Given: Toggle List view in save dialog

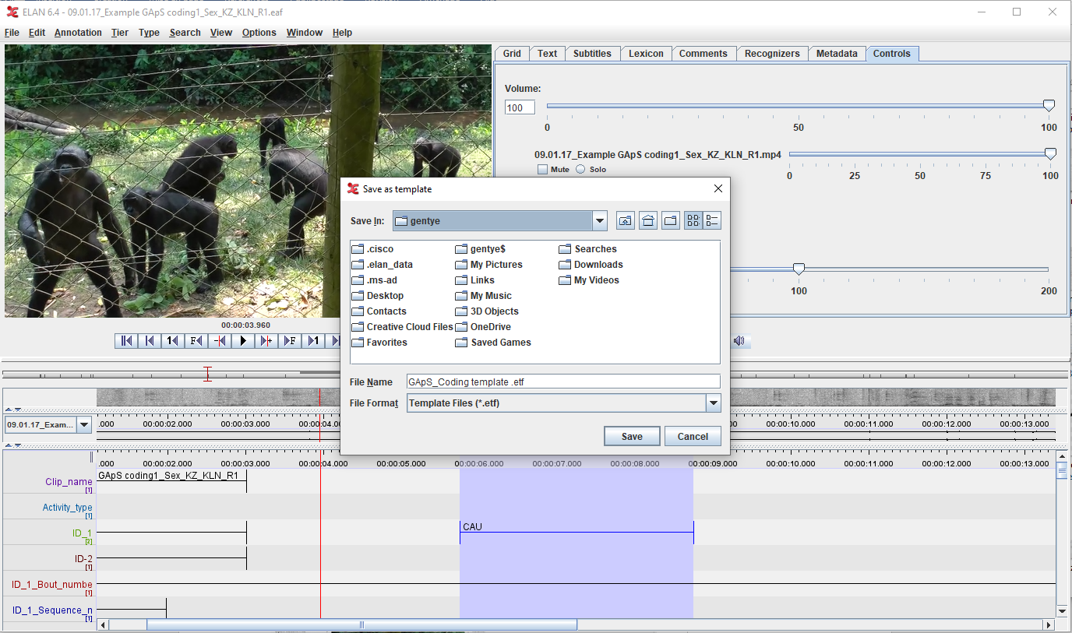Looking at the screenshot, I should pos(693,221).
